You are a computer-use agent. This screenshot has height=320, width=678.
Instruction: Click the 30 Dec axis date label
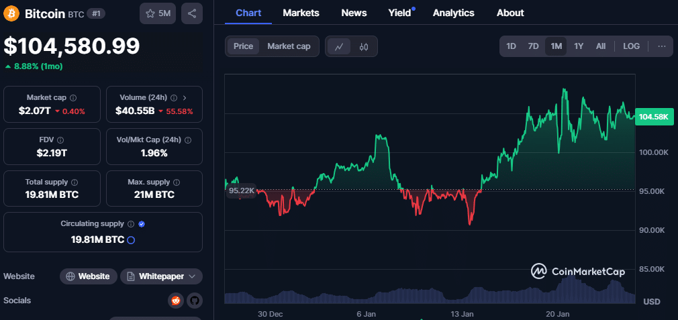272,314
